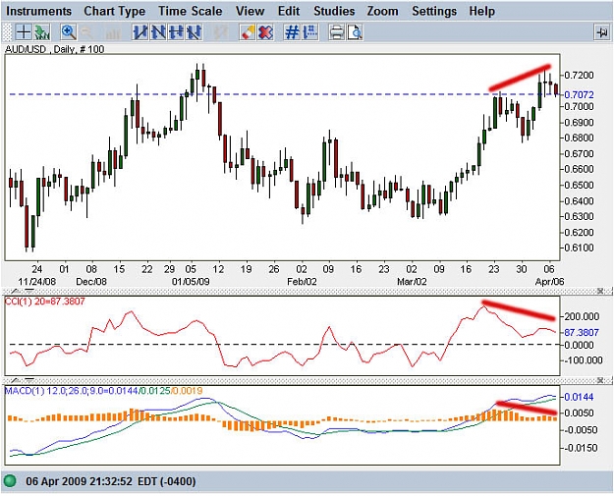
Task: Open the Studies menu
Action: pyautogui.click(x=334, y=11)
